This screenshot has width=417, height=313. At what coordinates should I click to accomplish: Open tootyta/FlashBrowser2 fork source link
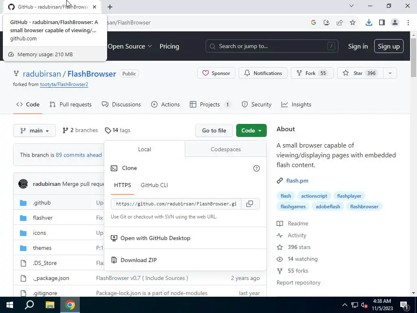point(64,84)
